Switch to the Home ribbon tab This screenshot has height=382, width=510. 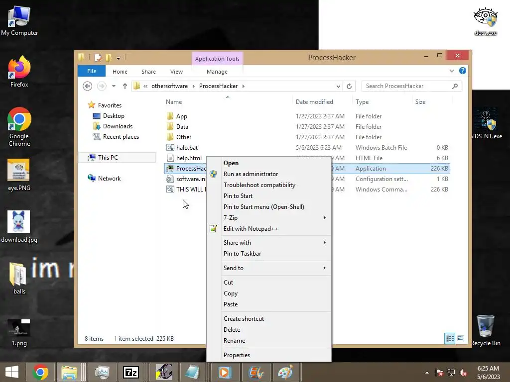click(120, 72)
